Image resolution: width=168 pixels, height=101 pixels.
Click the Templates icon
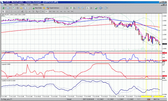[105, 8]
